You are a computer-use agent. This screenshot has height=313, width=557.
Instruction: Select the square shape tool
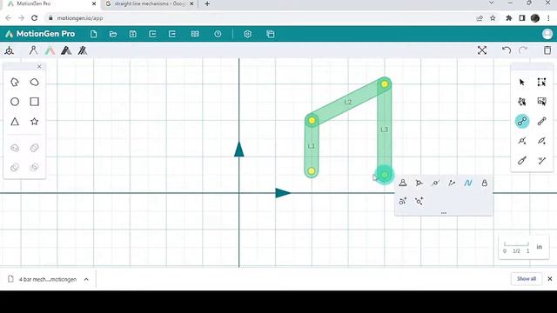pos(35,102)
